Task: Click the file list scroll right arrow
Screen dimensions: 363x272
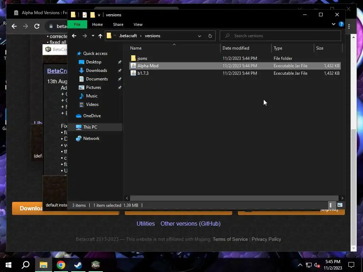Action: coord(342,198)
